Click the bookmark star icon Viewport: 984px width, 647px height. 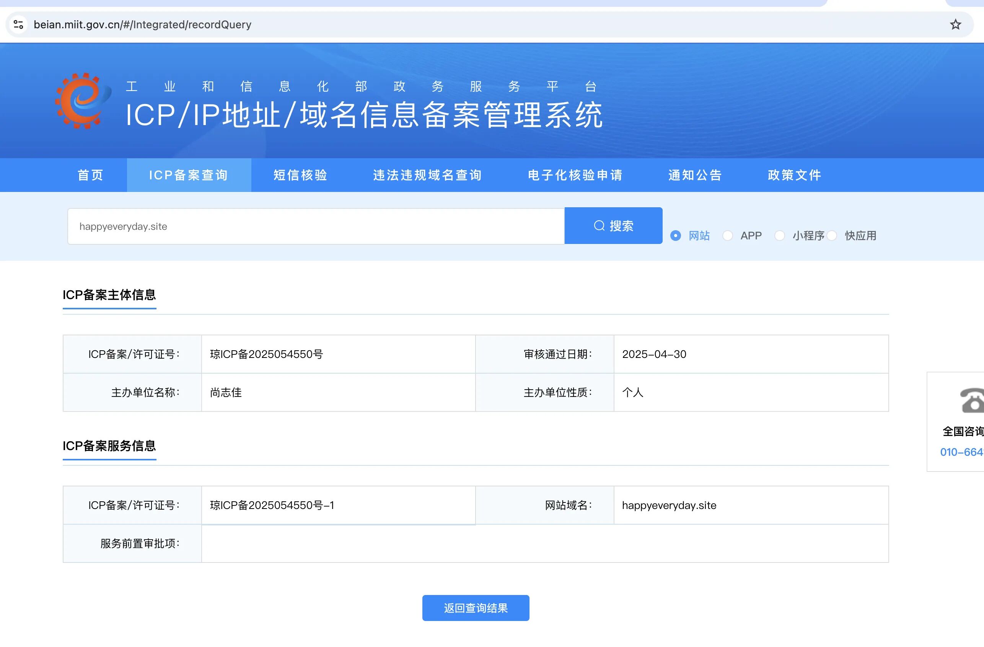955,25
